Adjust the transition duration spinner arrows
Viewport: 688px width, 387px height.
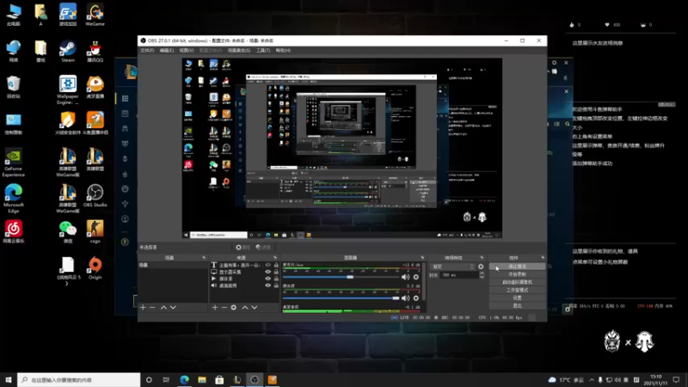pos(482,274)
